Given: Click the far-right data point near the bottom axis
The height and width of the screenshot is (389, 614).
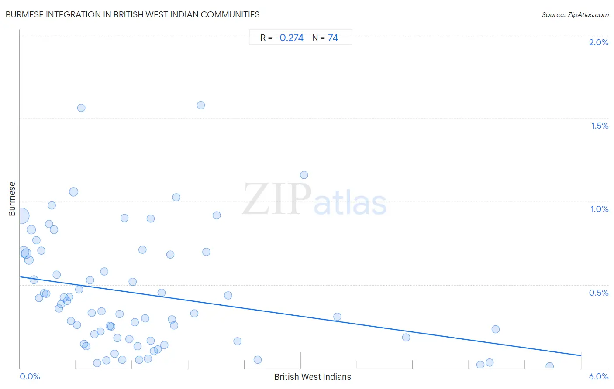Looking at the screenshot, I should click(x=549, y=366).
